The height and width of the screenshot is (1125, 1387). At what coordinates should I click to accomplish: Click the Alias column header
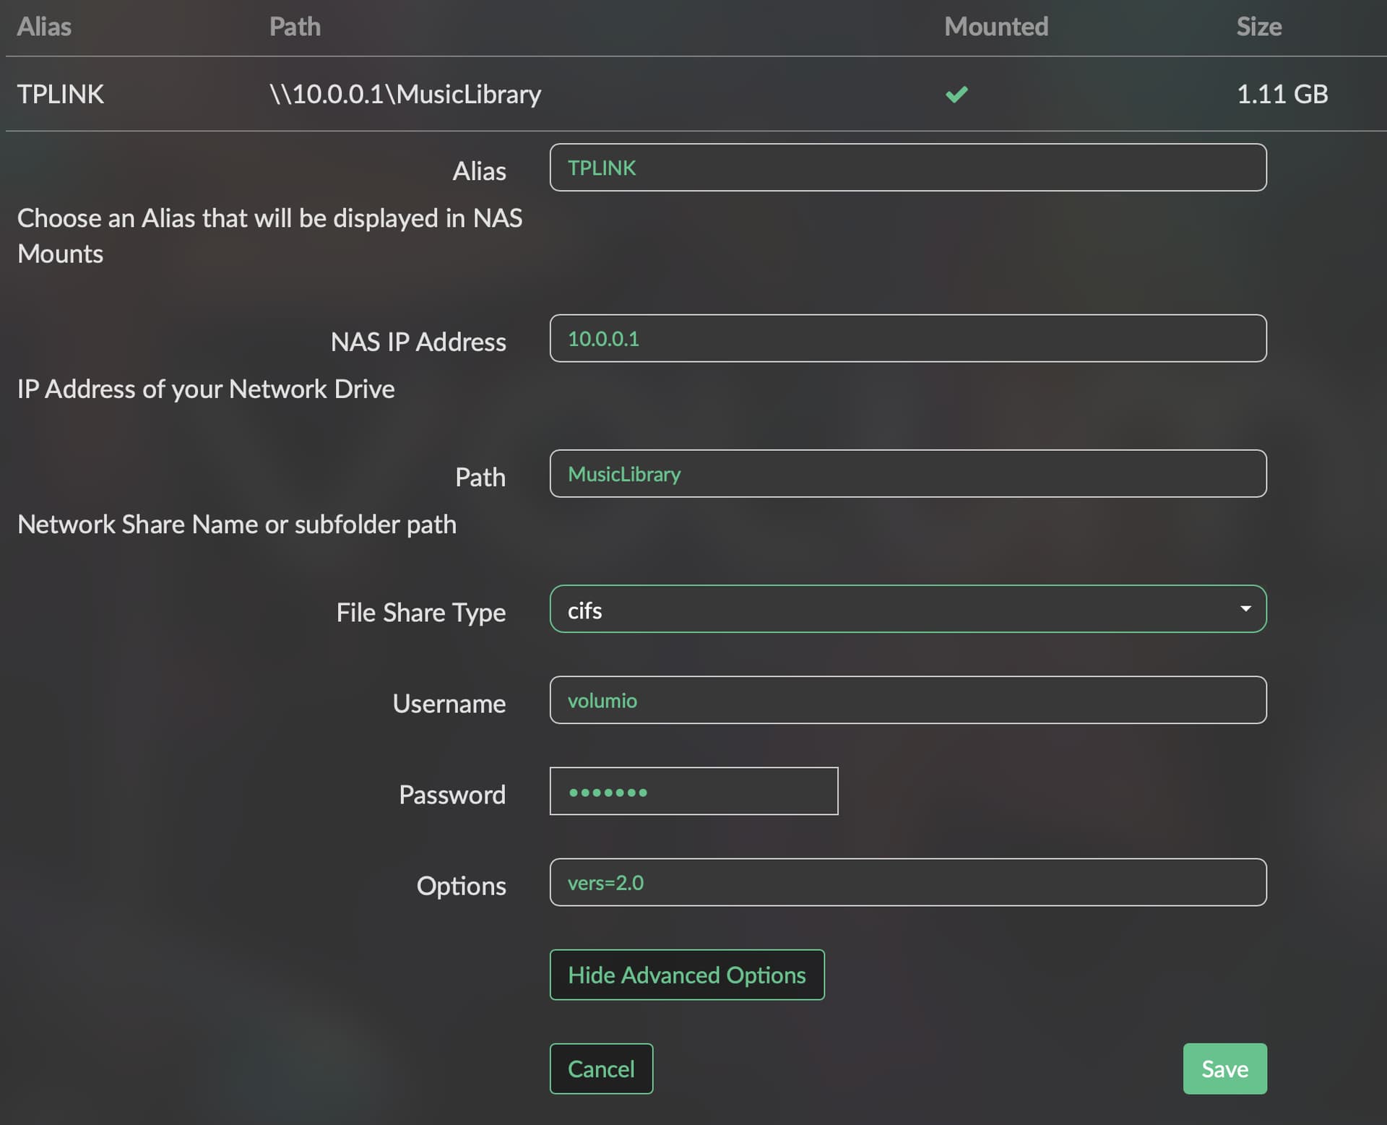coord(44,27)
